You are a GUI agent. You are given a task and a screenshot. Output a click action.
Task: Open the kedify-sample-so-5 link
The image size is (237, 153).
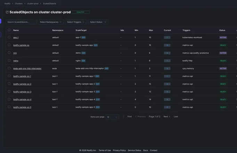tap(22, 107)
